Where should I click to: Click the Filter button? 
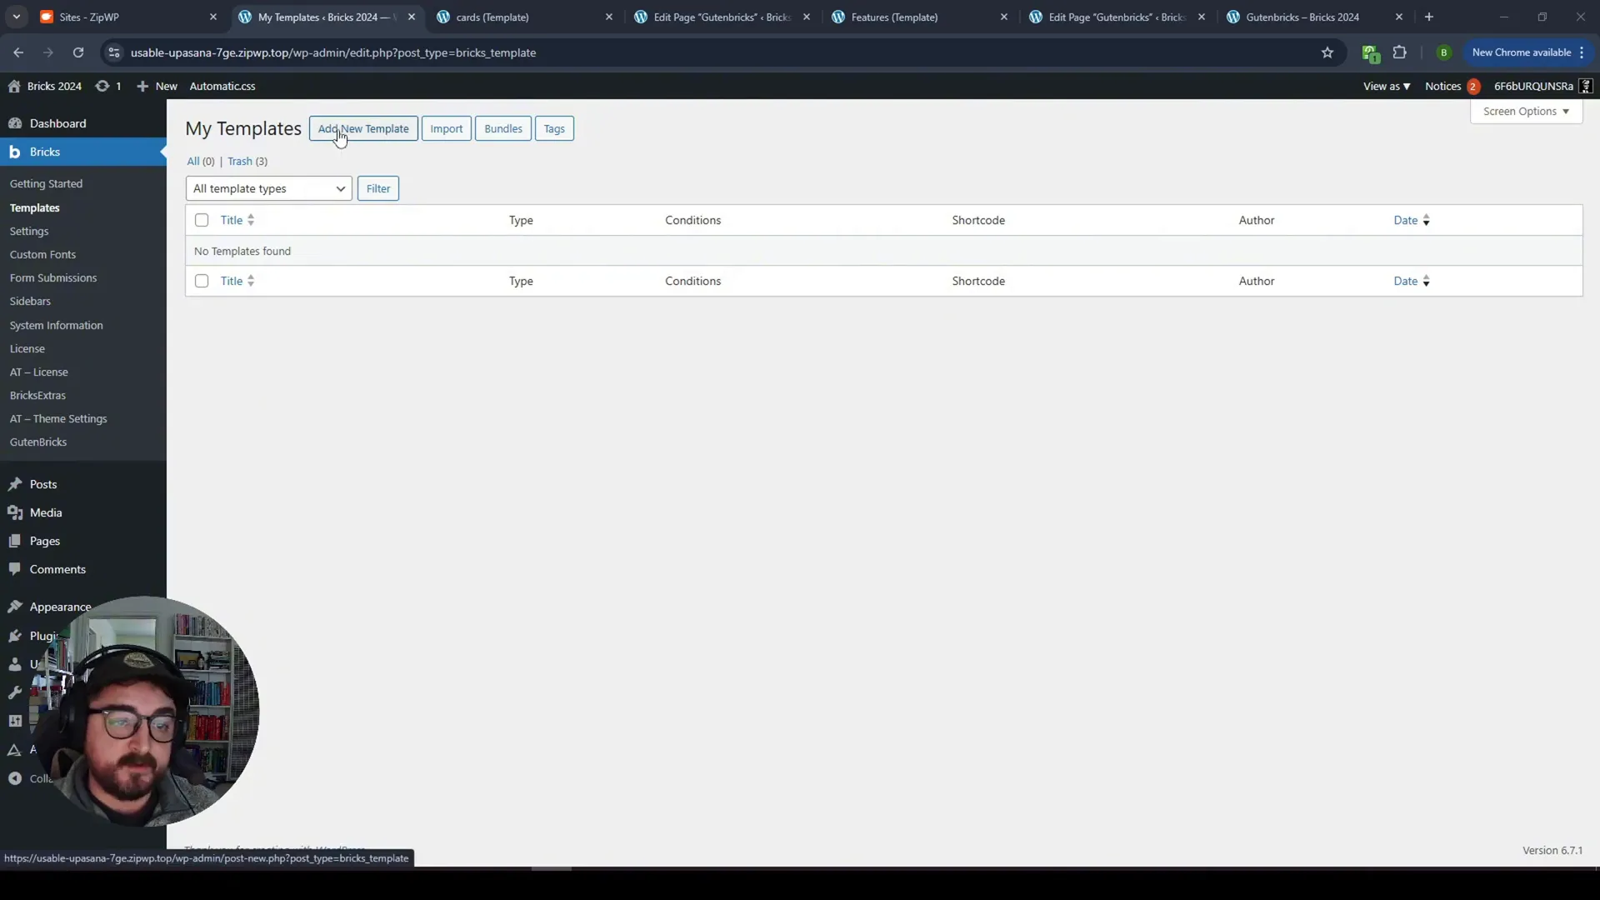377,187
